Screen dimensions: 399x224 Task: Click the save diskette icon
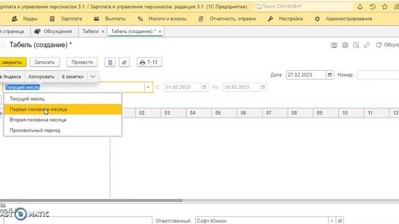334,45
